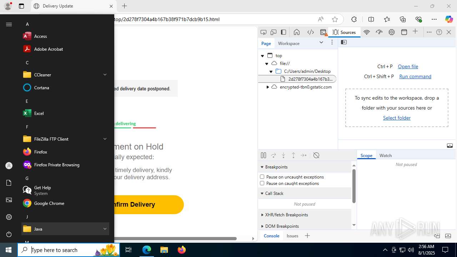This screenshot has width=457, height=257.
Task: Deactivate breakpoints in debugger toolbar
Action: [x=316, y=155]
